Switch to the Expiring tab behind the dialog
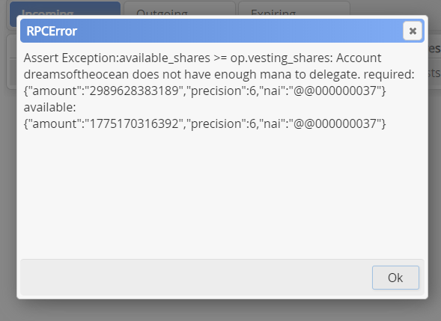Screen dimensions: 441x321 click(294, 8)
